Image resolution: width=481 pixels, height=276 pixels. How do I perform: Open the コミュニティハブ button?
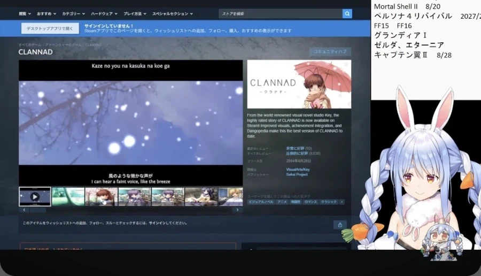(330, 51)
